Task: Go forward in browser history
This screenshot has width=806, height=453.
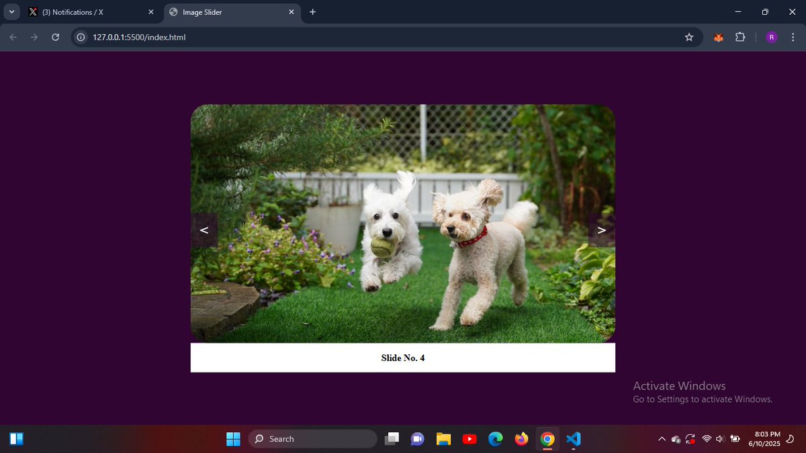Action: (34, 38)
